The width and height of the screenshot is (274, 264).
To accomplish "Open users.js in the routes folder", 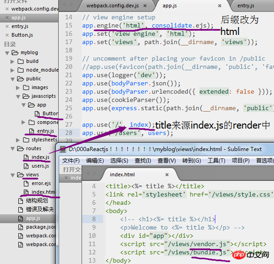I will (40, 166).
